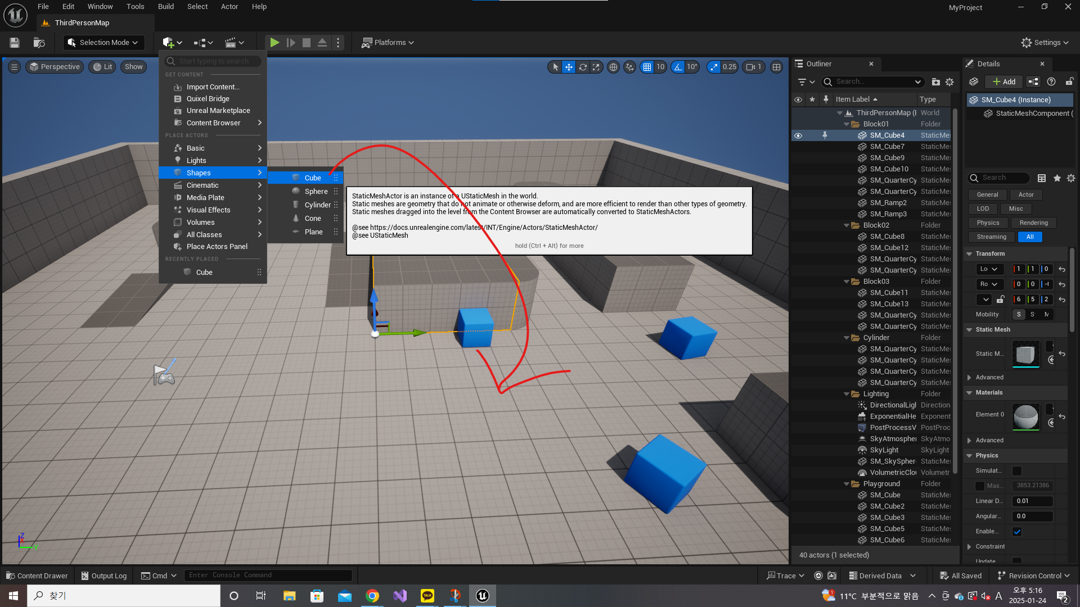This screenshot has width=1080, height=607.
Task: Click the Add component button
Action: tap(1004, 82)
